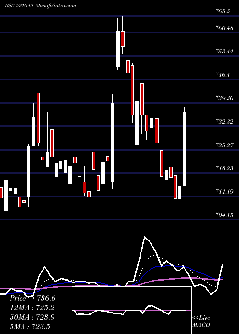This screenshot has width=239, height=334.
Task: Select the 753.44 price axis label
Action: pos(224,52)
